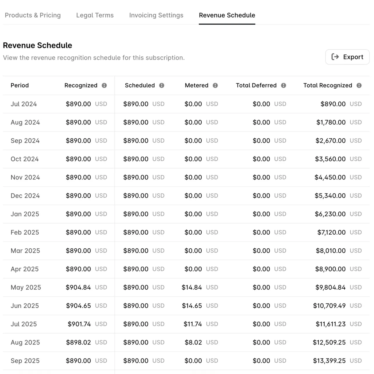Click the Total Recognized info icon
This screenshot has width=374, height=374.
(359, 86)
